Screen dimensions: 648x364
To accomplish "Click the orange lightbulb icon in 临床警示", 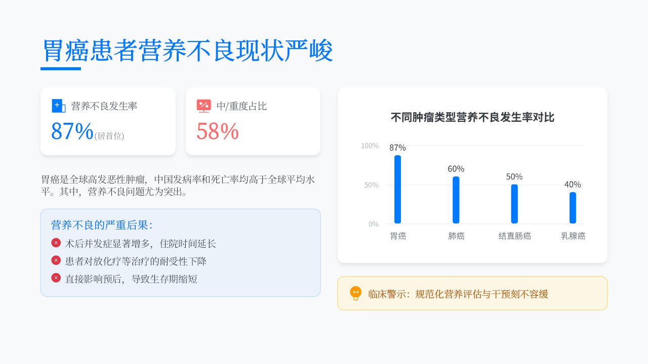I will (356, 293).
